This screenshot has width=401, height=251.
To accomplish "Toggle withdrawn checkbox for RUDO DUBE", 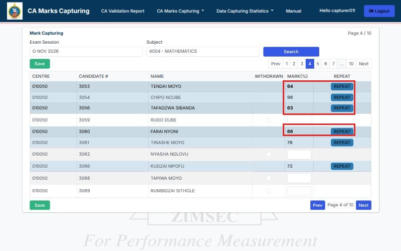I will coord(269,120).
